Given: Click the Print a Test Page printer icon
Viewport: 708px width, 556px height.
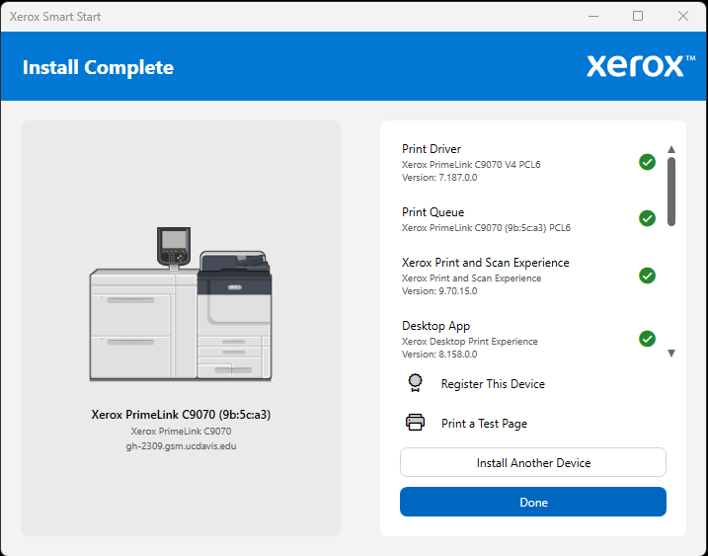Looking at the screenshot, I should (416, 423).
